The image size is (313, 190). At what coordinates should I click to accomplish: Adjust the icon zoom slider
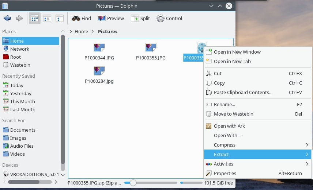[x=133, y=183]
